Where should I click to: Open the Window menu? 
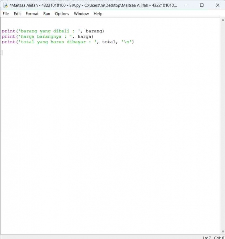pos(81,14)
